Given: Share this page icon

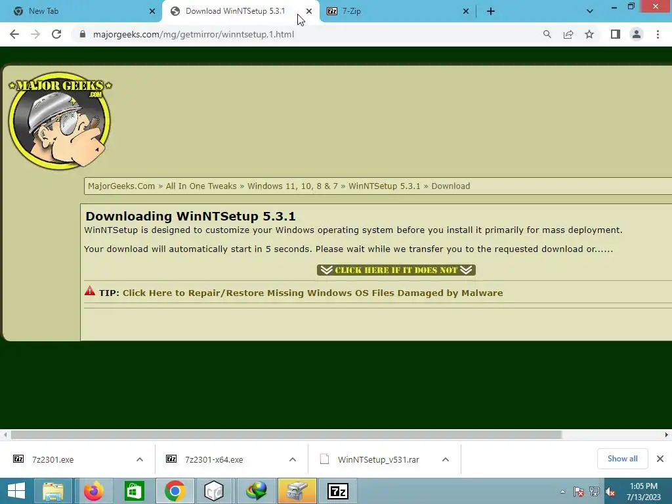Looking at the screenshot, I should coord(568,34).
